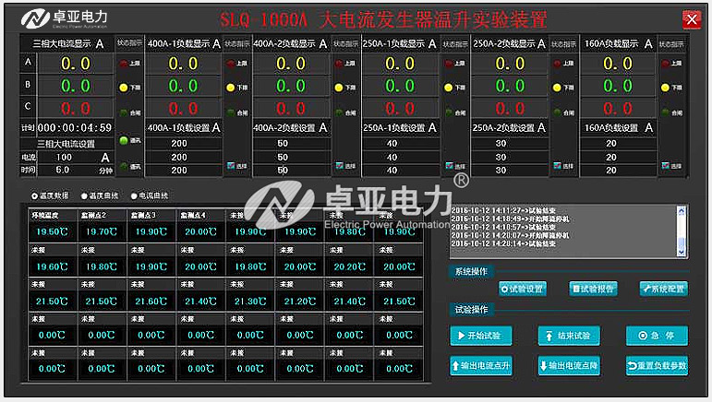
Task: Toggle the 选择 checkbox for 250A-1 load
Action: coord(450,166)
